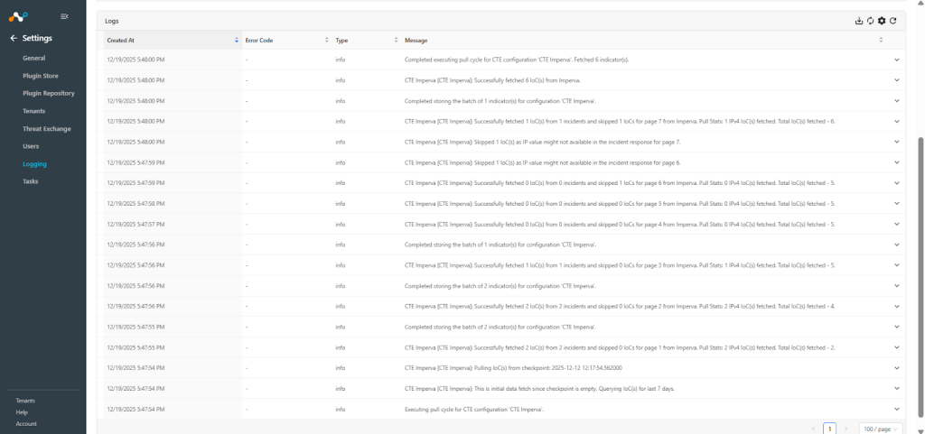
Task: Go to the next page arrow
Action: [846, 429]
